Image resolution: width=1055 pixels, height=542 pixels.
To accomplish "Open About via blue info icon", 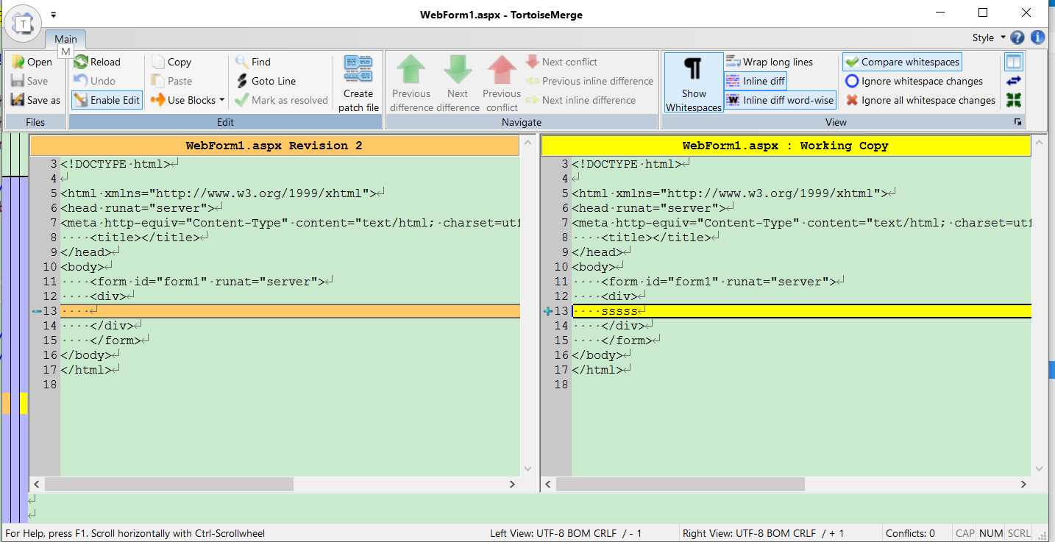I will click(1037, 38).
